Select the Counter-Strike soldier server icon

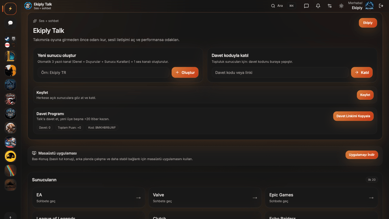click(10, 71)
